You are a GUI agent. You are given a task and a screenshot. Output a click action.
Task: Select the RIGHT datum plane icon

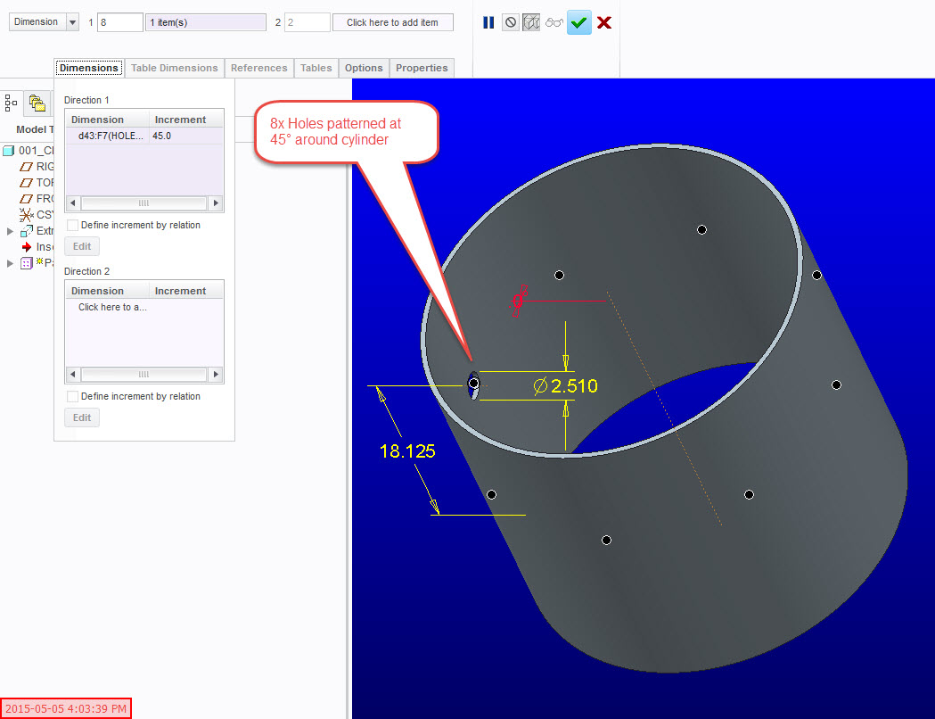pos(26,167)
